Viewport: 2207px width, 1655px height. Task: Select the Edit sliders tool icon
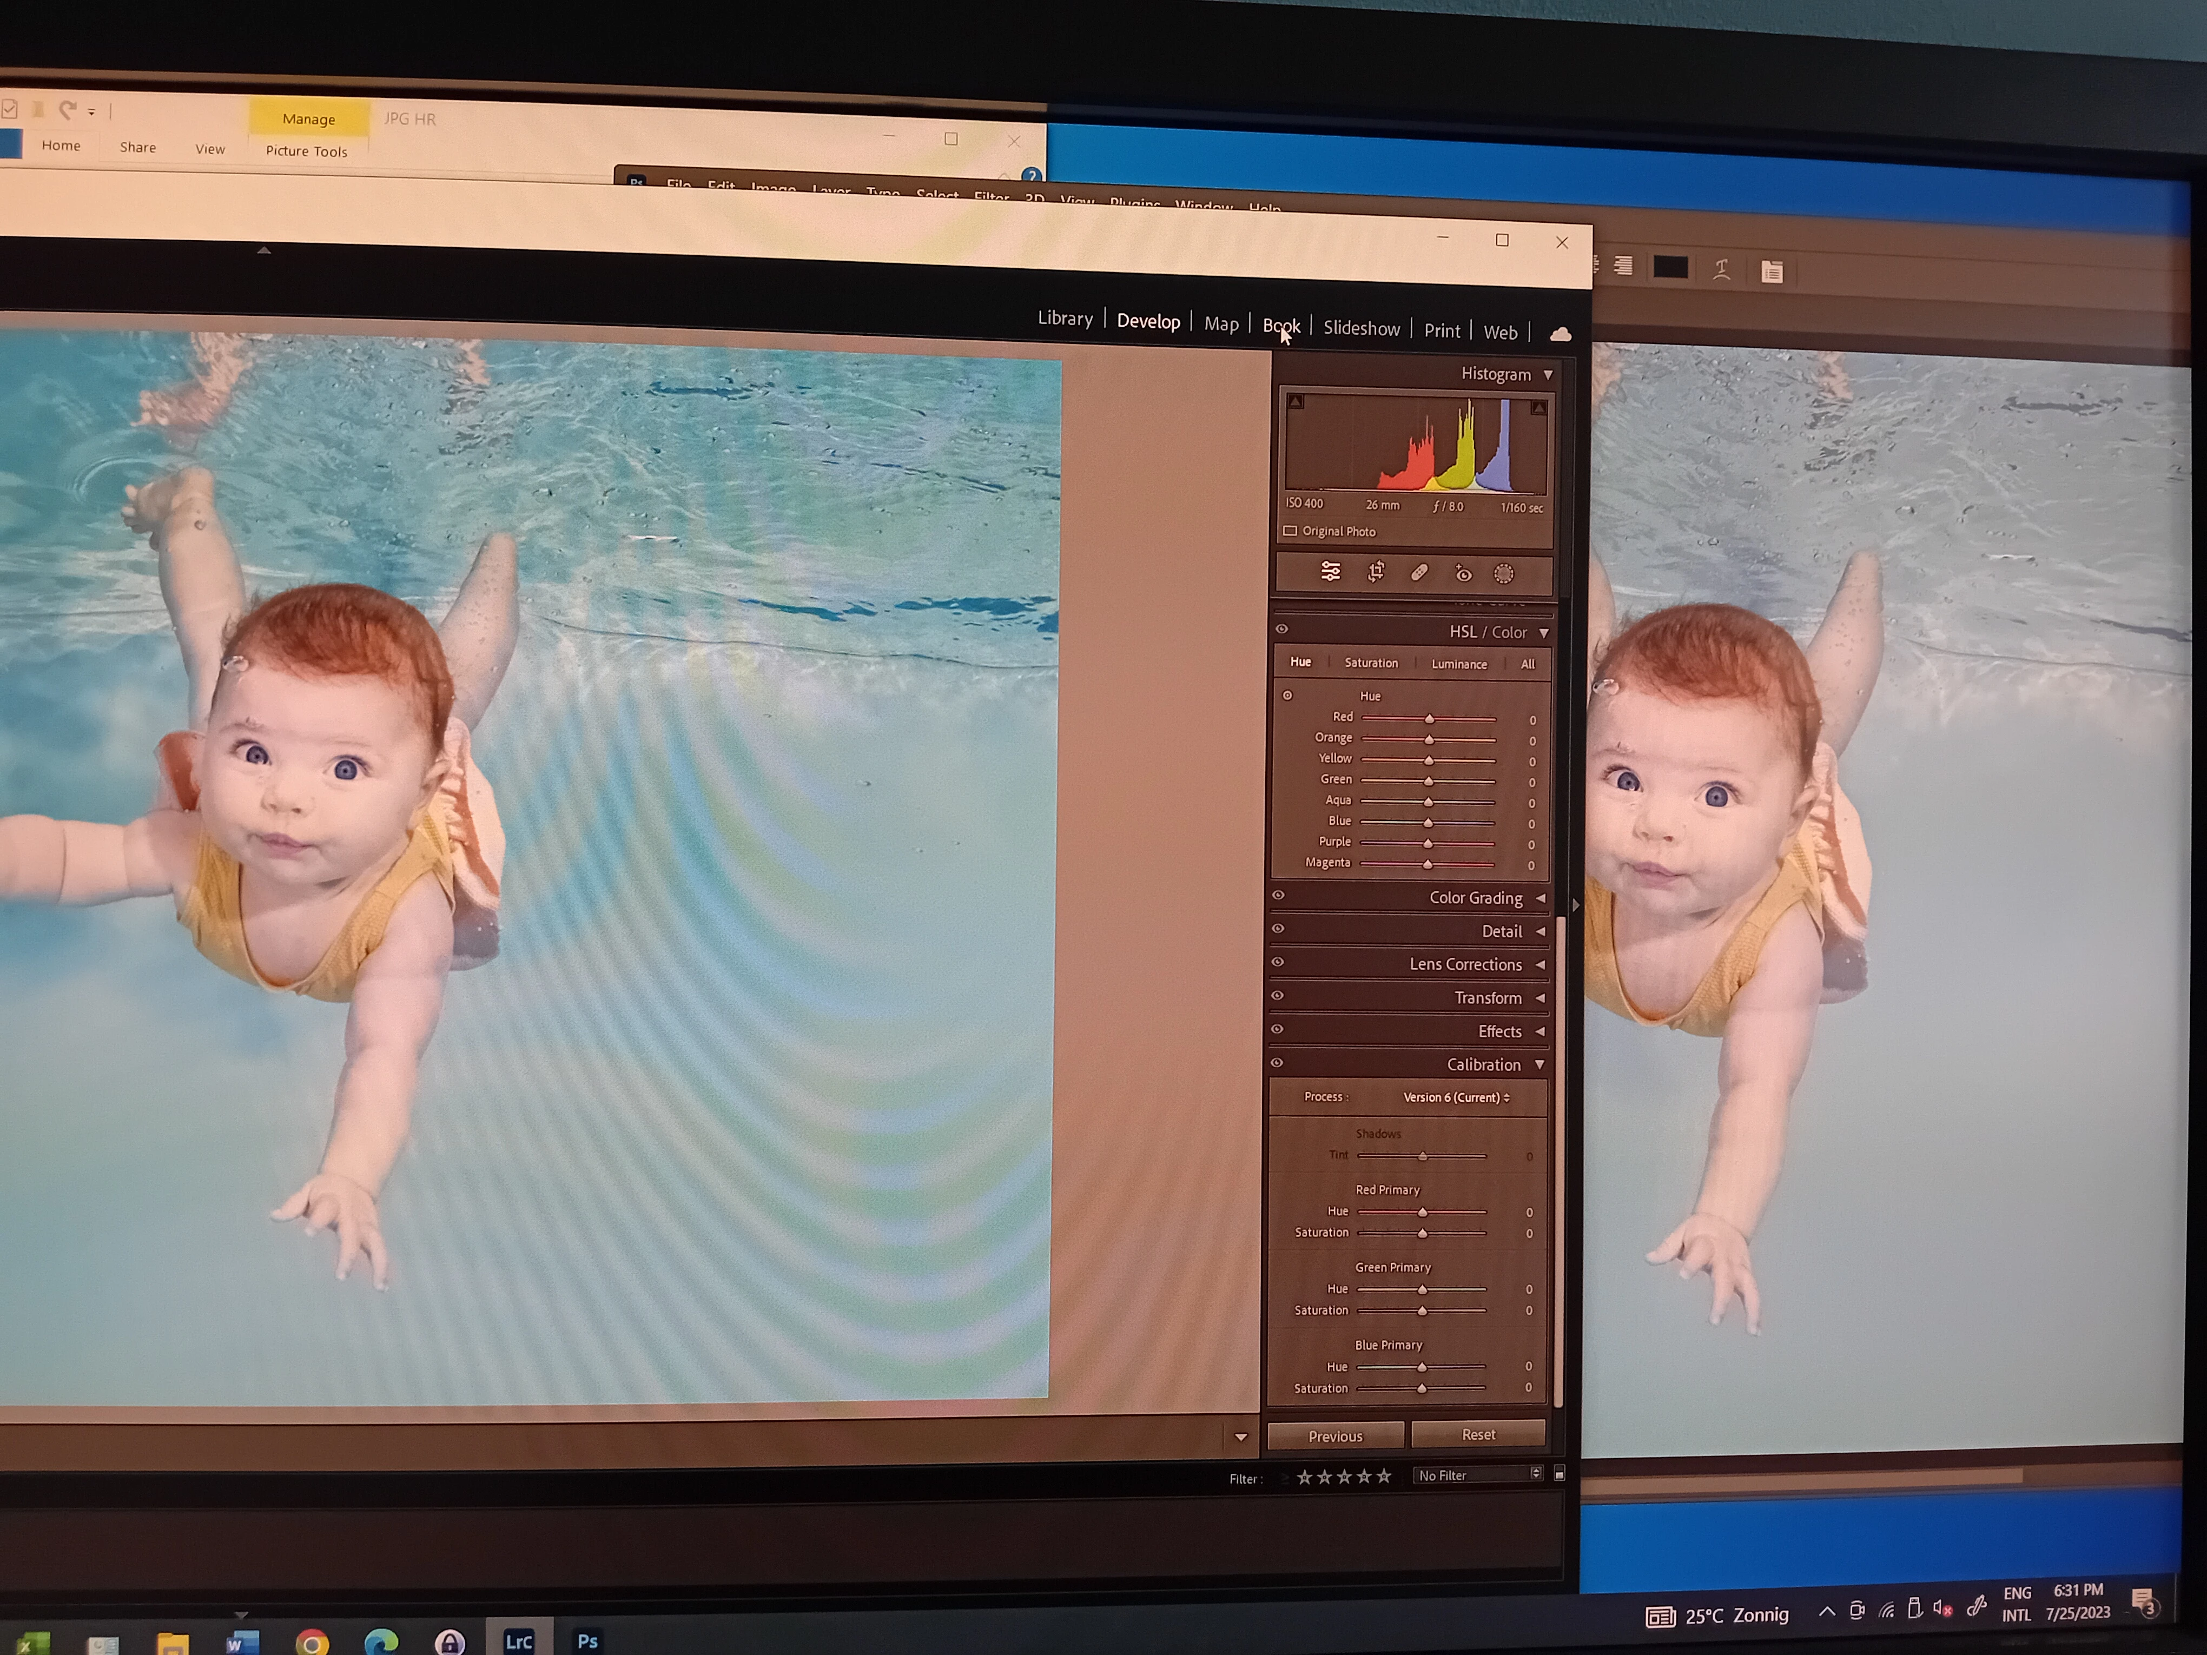point(1331,572)
